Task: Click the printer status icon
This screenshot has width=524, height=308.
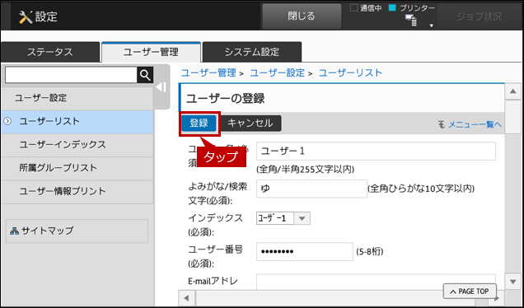Action: tap(410, 20)
